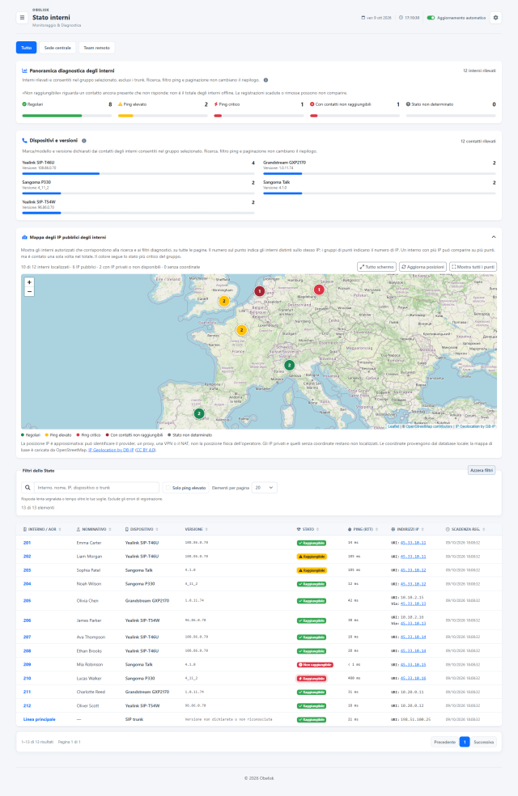This screenshot has width=518, height=796.
Task: Open the CC BY 4.0 license link
Action: coord(146,450)
